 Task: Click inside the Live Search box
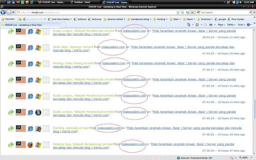pyautogui.click(x=223, y=12)
